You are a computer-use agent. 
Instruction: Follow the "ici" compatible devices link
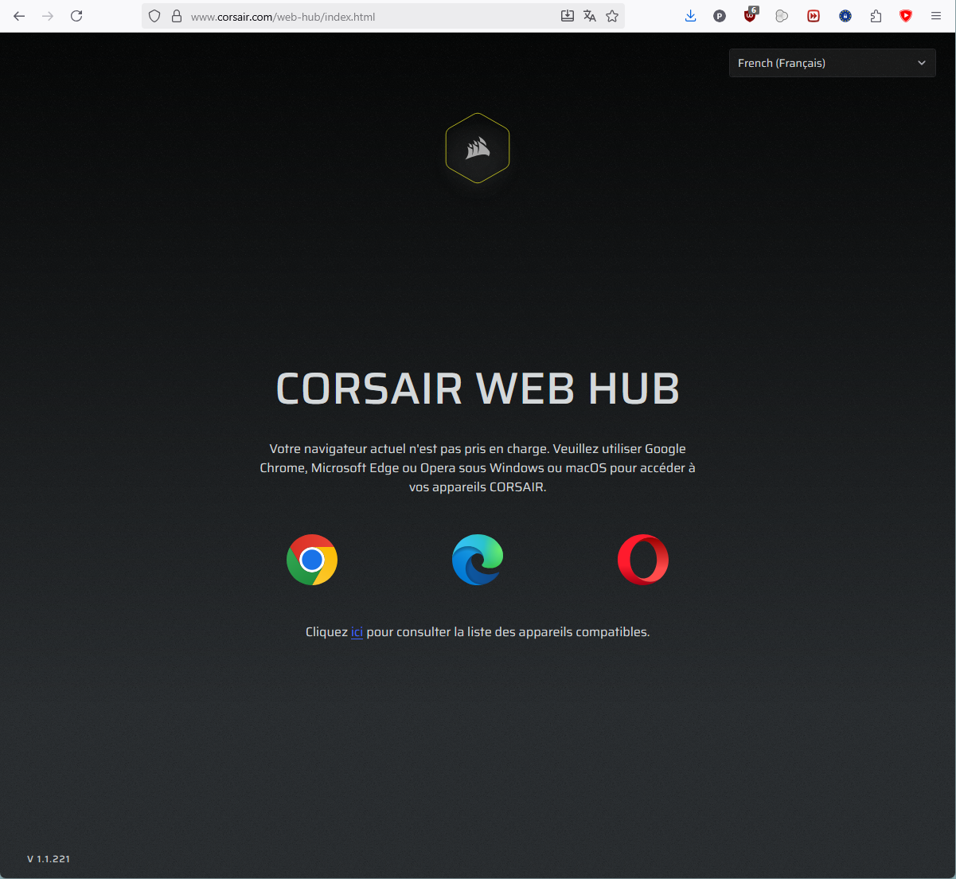coord(357,632)
